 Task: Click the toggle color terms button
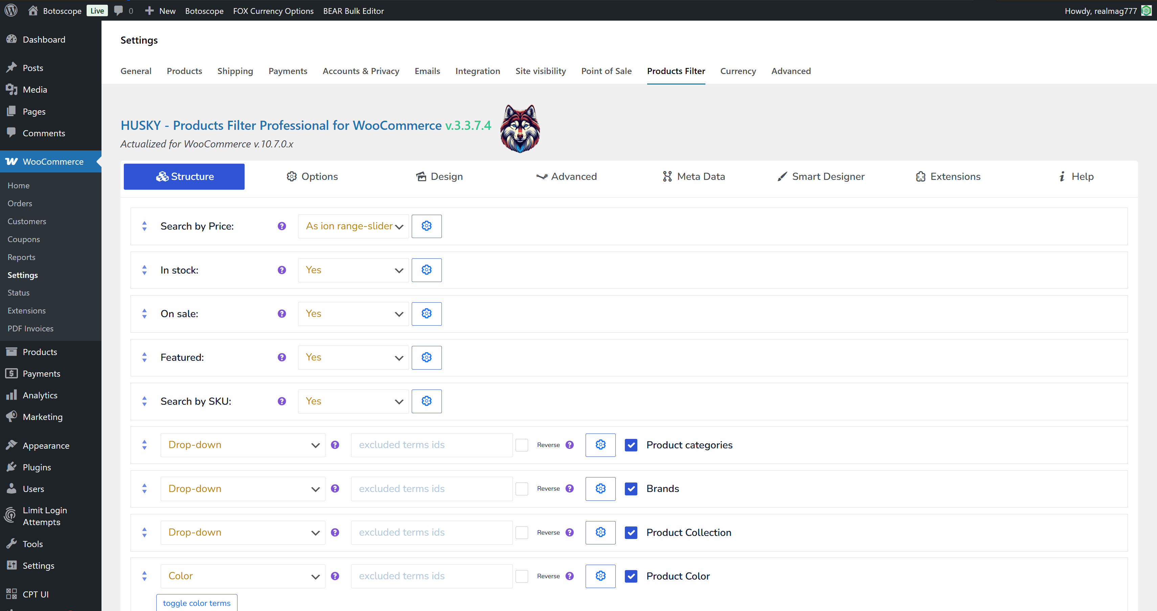click(x=196, y=603)
